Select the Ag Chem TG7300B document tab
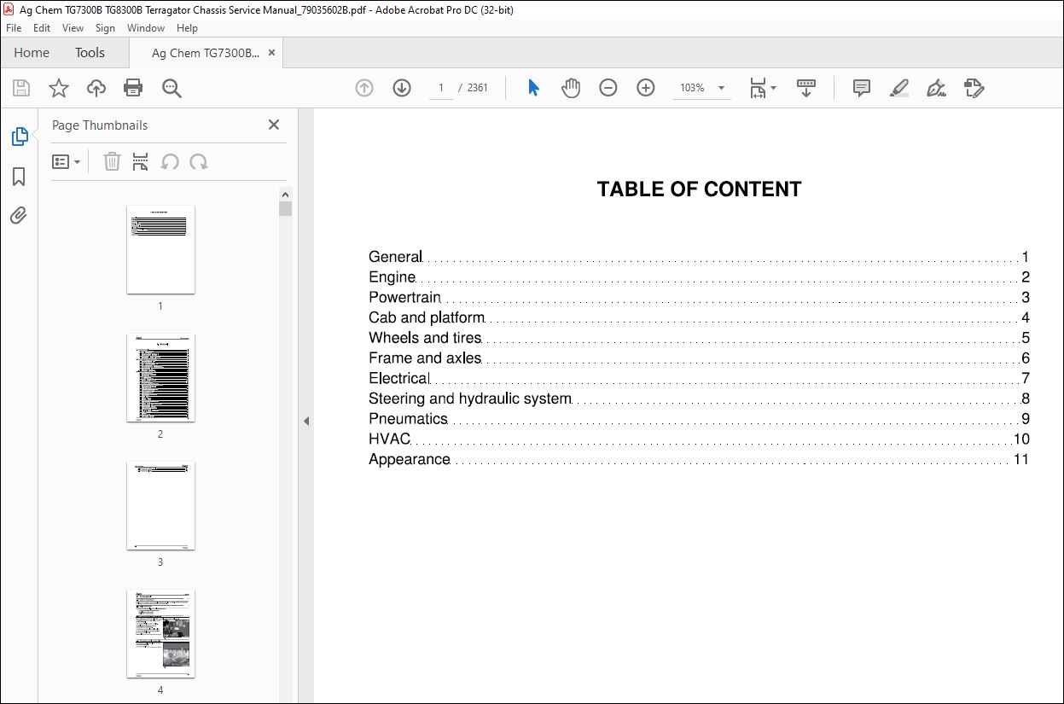 205,53
